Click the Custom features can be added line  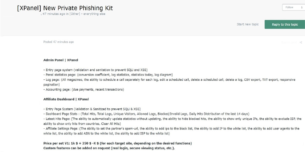(x=109, y=148)
